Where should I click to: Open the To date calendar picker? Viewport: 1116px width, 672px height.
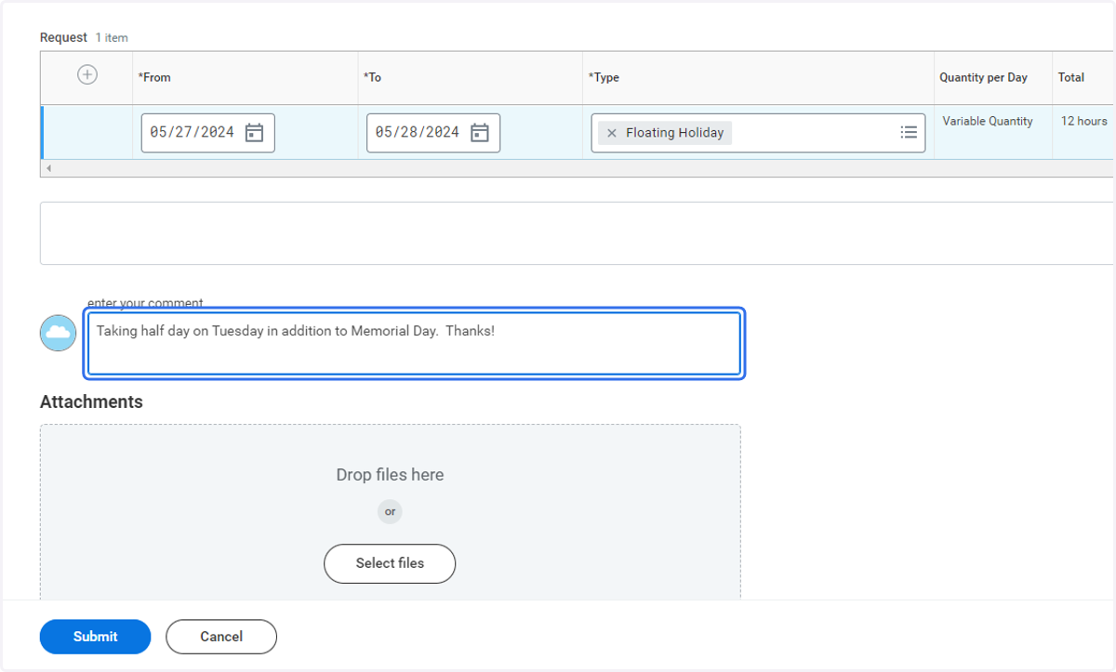tap(480, 133)
